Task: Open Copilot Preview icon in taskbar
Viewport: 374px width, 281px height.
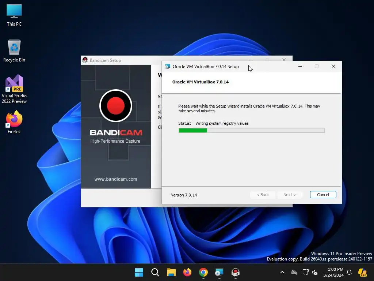Action: (362, 272)
